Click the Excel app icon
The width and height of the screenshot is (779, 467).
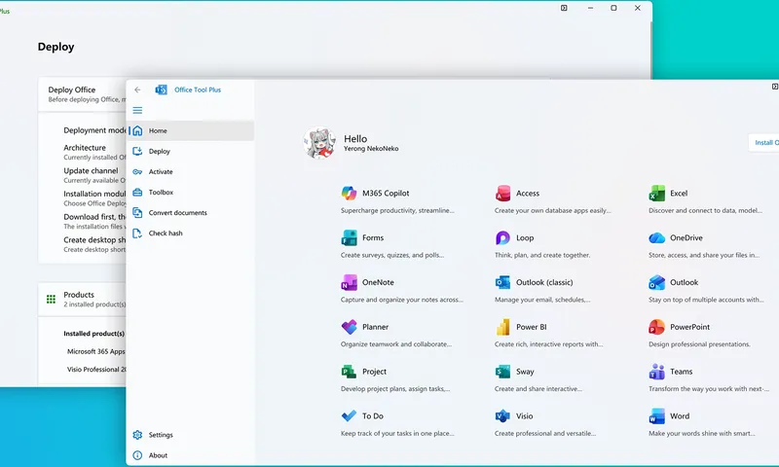656,193
